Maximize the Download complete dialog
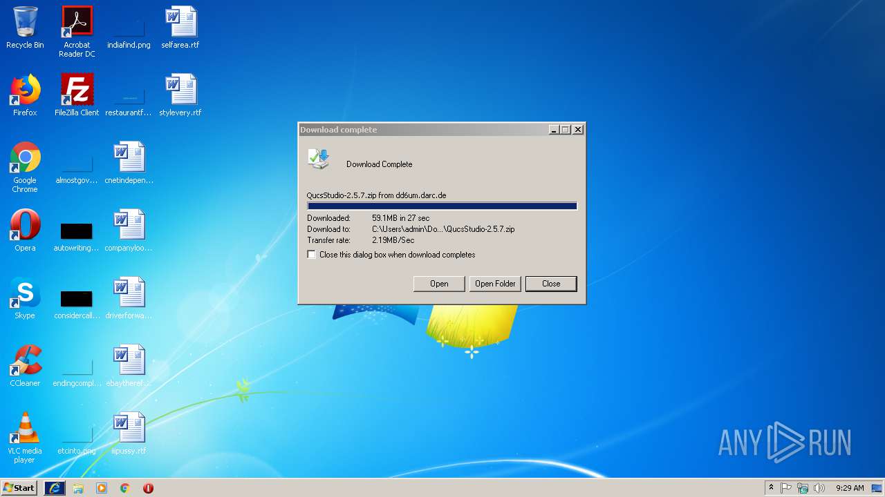The image size is (885, 497). [566, 130]
